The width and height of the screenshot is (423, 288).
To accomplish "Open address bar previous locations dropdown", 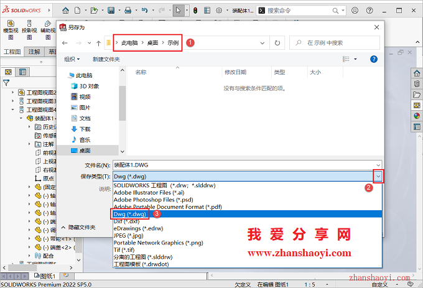I will pyautogui.click(x=263, y=43).
